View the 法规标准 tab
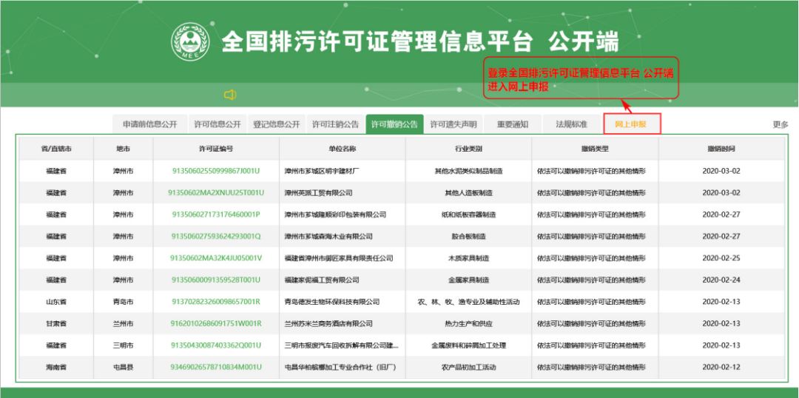The width and height of the screenshot is (799, 398). [571, 124]
